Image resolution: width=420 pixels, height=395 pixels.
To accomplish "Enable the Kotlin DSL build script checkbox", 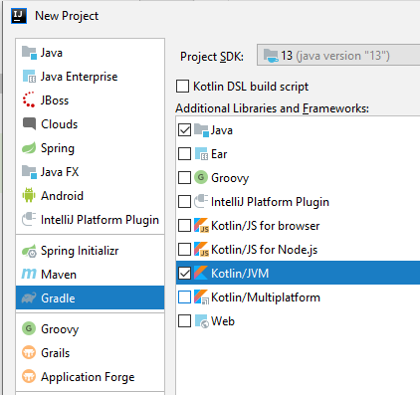I will click(182, 87).
